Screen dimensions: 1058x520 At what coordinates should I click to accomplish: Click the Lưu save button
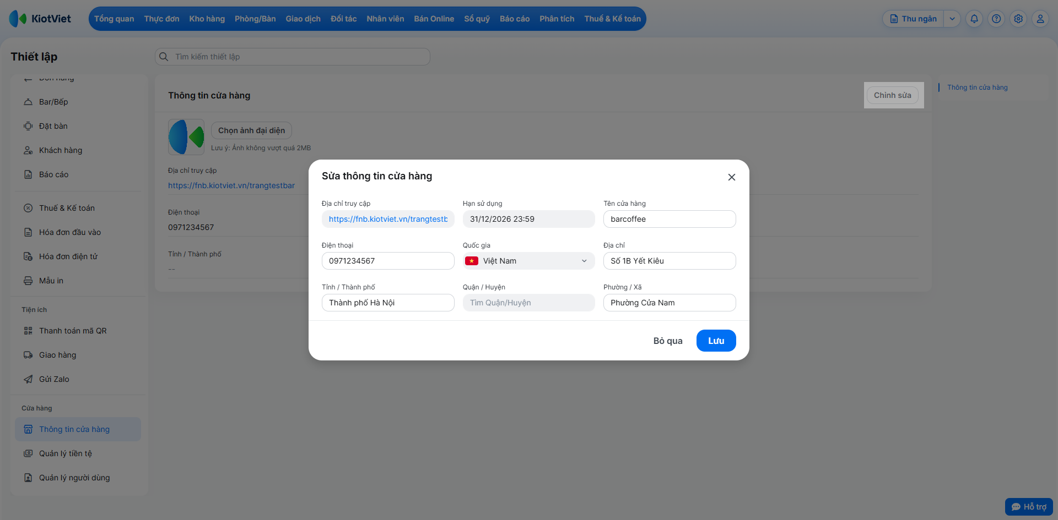(716, 341)
